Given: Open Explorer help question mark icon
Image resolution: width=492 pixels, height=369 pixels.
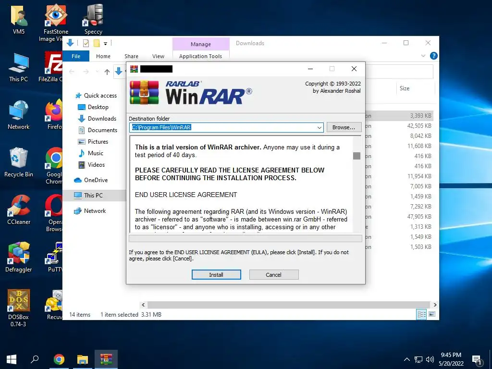Looking at the screenshot, I should 434,56.
